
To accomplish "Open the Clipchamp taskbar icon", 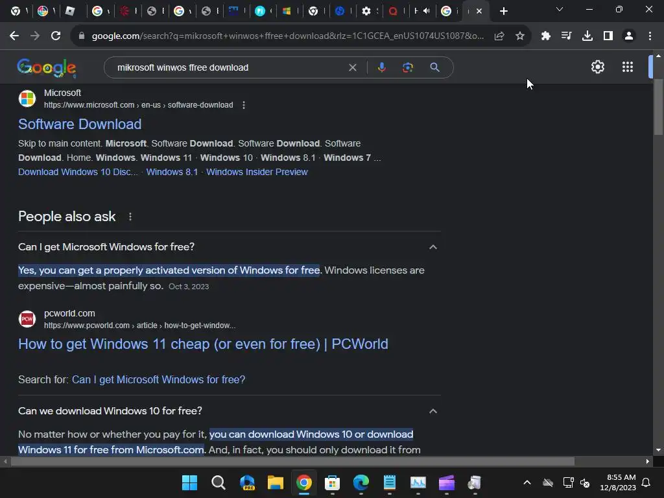I will coord(446,482).
